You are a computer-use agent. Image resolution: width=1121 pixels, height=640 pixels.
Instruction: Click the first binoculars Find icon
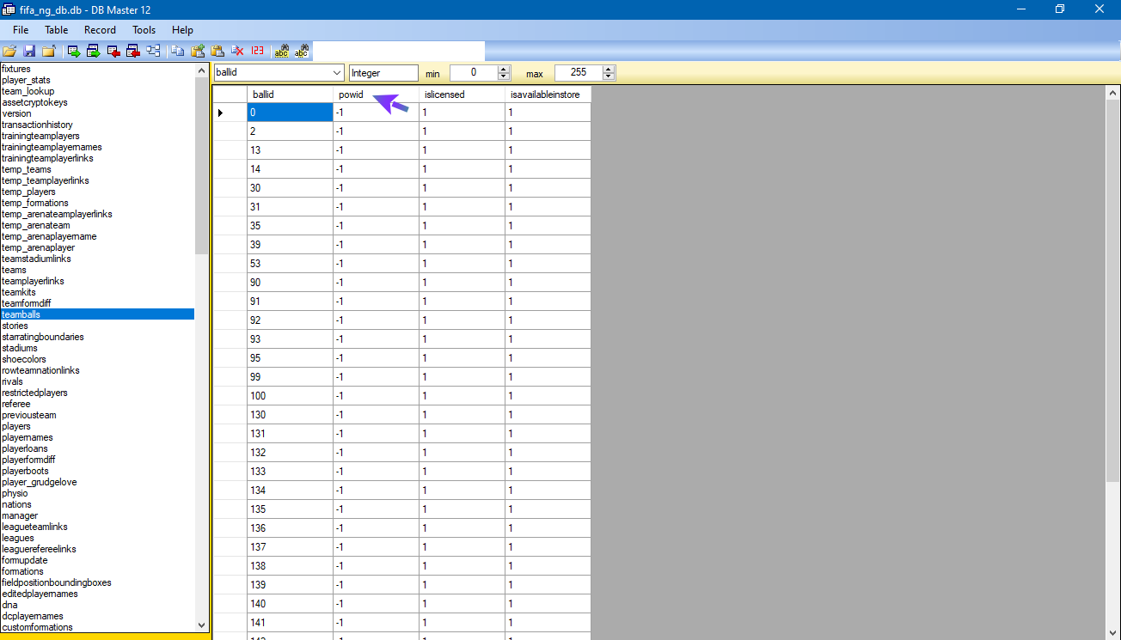(x=281, y=52)
